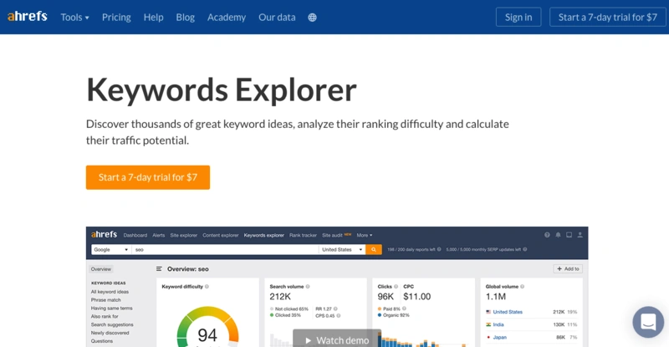Open the Our data page
The width and height of the screenshot is (669, 347).
pos(277,17)
